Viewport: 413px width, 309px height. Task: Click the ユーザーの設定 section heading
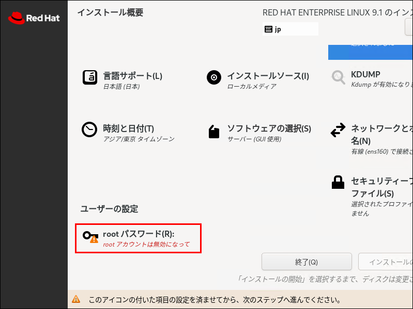[x=109, y=209]
